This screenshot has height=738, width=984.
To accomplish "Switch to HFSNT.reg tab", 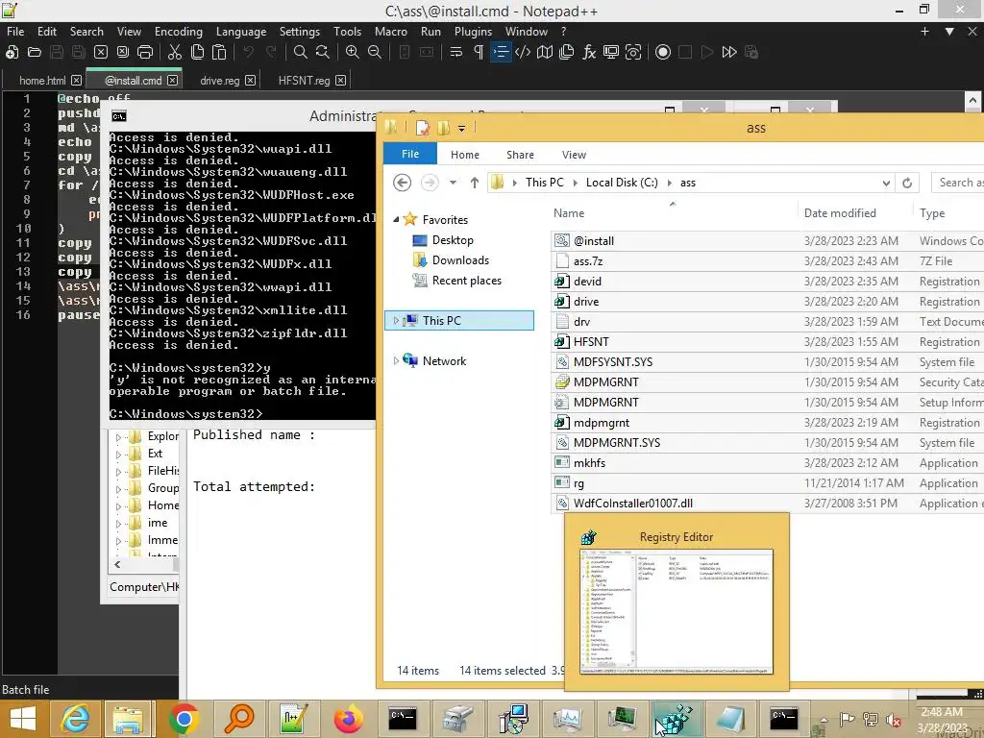I will coord(304,81).
